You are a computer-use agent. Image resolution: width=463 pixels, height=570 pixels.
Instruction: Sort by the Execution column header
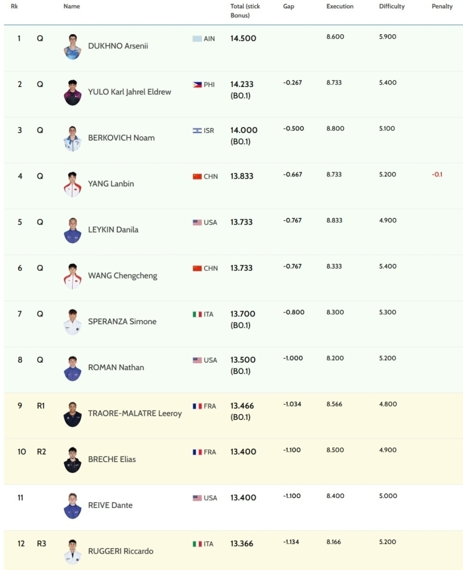pos(340,6)
